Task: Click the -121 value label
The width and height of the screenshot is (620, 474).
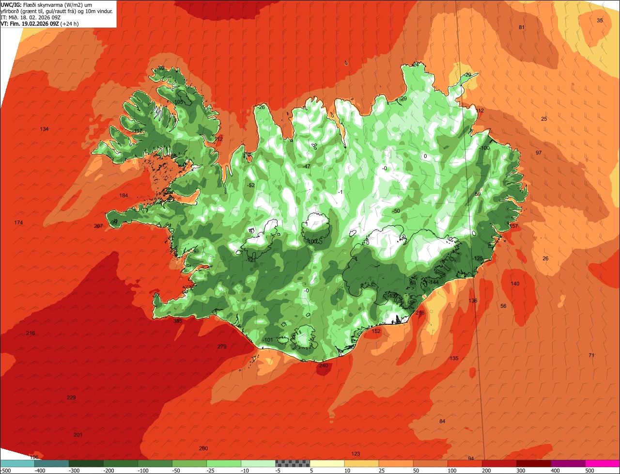Action: coord(250,260)
